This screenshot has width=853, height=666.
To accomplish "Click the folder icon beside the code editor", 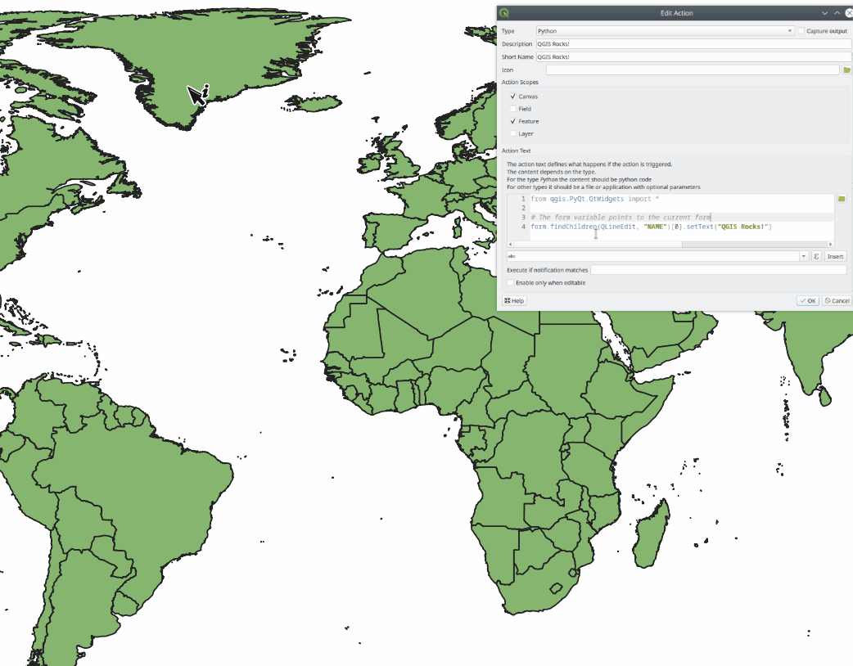I will [842, 199].
